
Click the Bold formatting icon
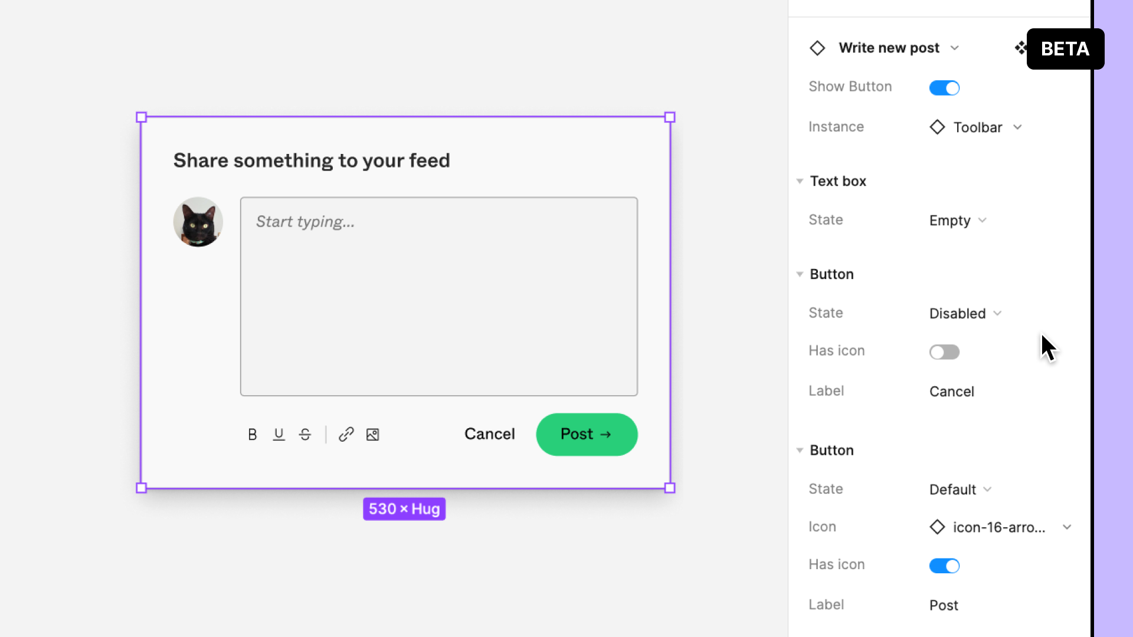tap(252, 434)
